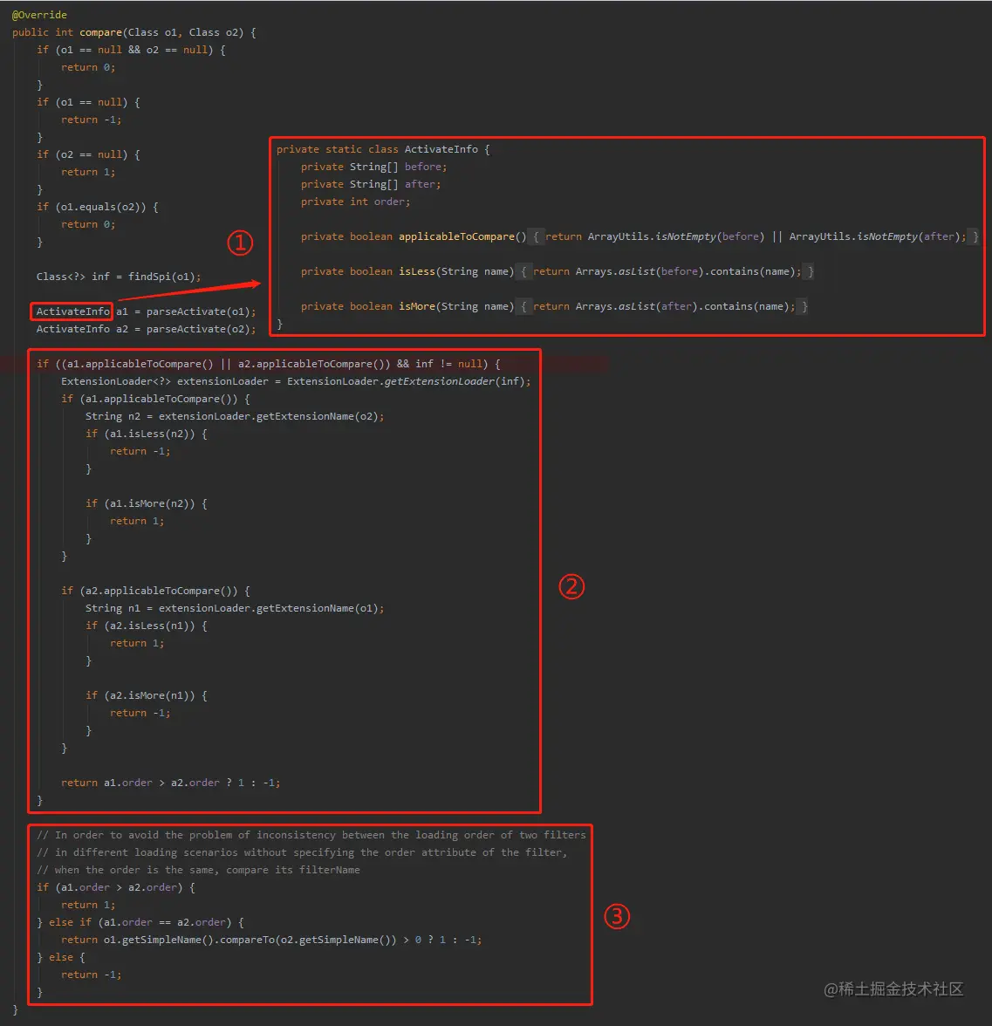Click the comment 'when the order is the same'
This screenshot has width=992, height=1026.
pos(198,871)
